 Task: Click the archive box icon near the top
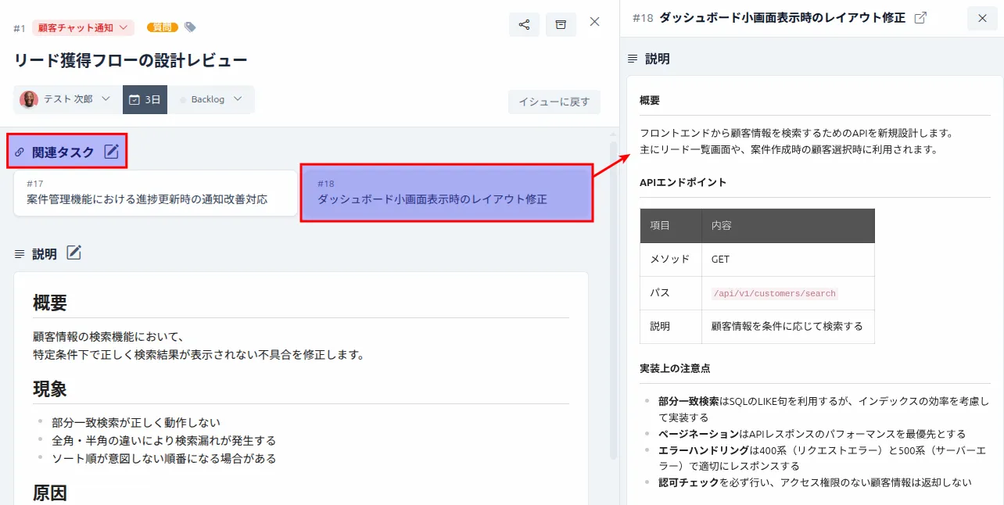coord(560,23)
